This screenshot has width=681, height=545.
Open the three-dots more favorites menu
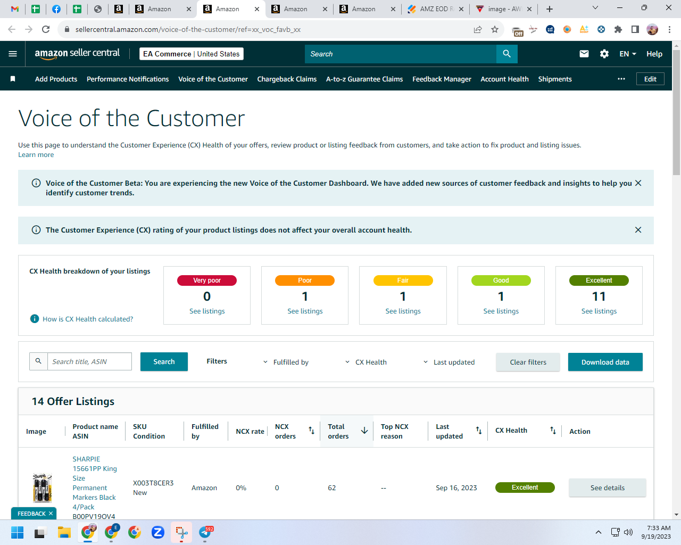pyautogui.click(x=621, y=79)
